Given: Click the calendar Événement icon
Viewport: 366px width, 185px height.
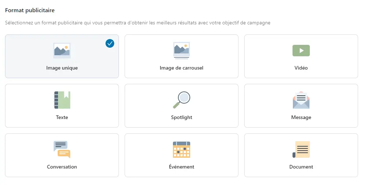Looking at the screenshot, I should [x=182, y=150].
